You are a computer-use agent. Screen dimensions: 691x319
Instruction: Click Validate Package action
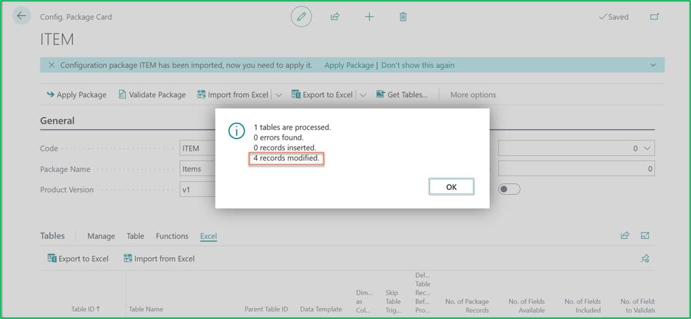152,94
